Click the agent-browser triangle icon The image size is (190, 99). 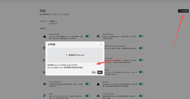45,36
